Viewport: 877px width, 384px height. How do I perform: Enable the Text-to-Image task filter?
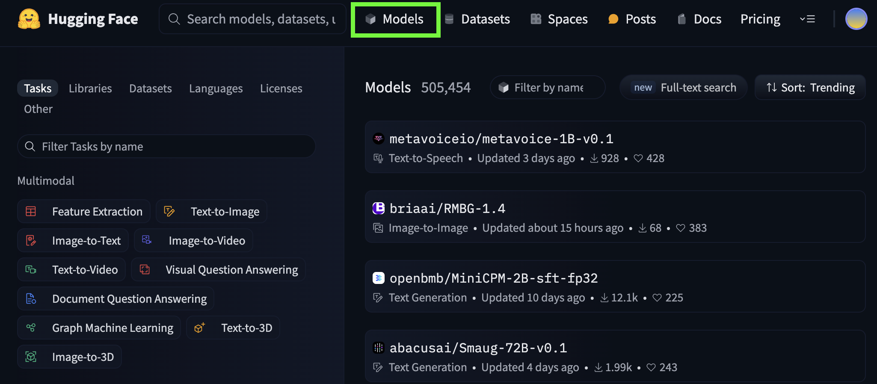tap(212, 212)
